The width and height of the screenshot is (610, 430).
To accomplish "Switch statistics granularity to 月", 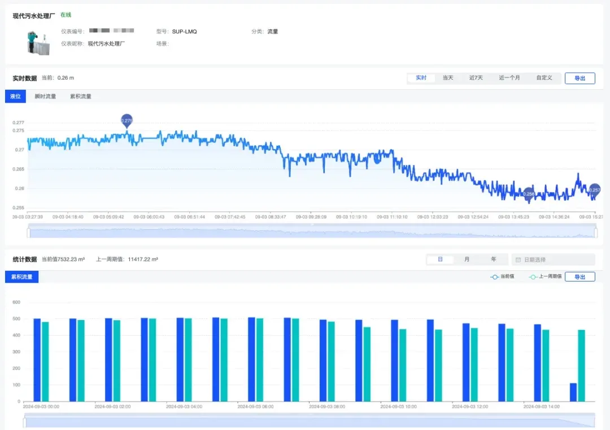I will (467, 260).
